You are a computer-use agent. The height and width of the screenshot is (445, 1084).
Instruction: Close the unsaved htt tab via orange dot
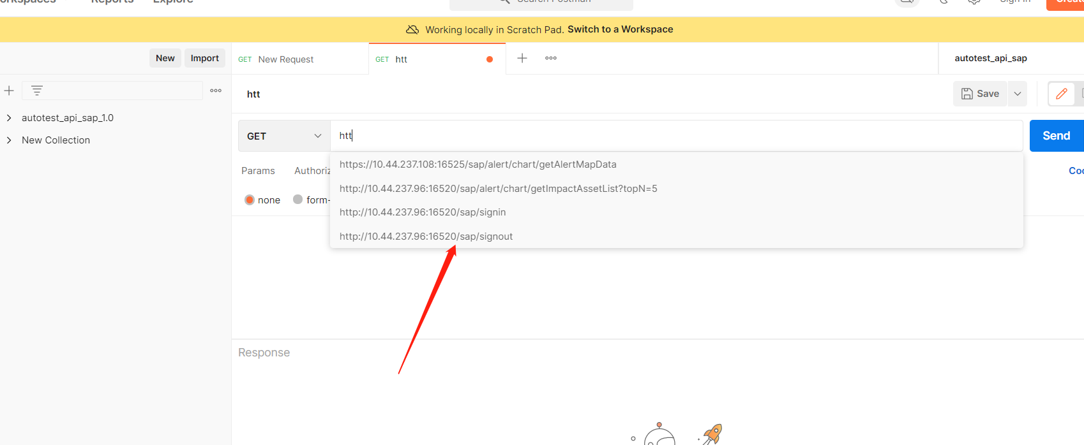coord(490,59)
